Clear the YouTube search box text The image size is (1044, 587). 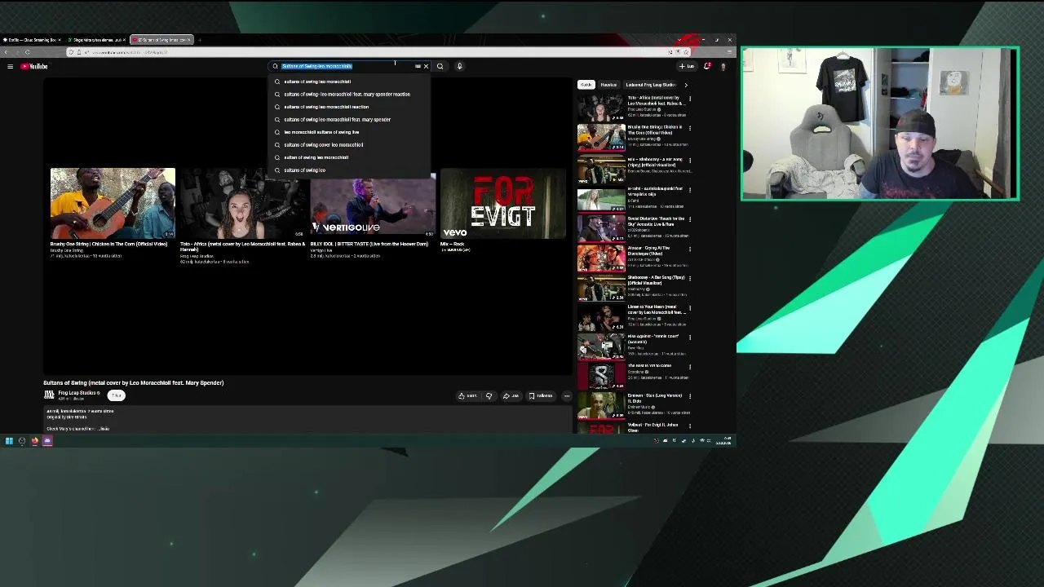(426, 66)
